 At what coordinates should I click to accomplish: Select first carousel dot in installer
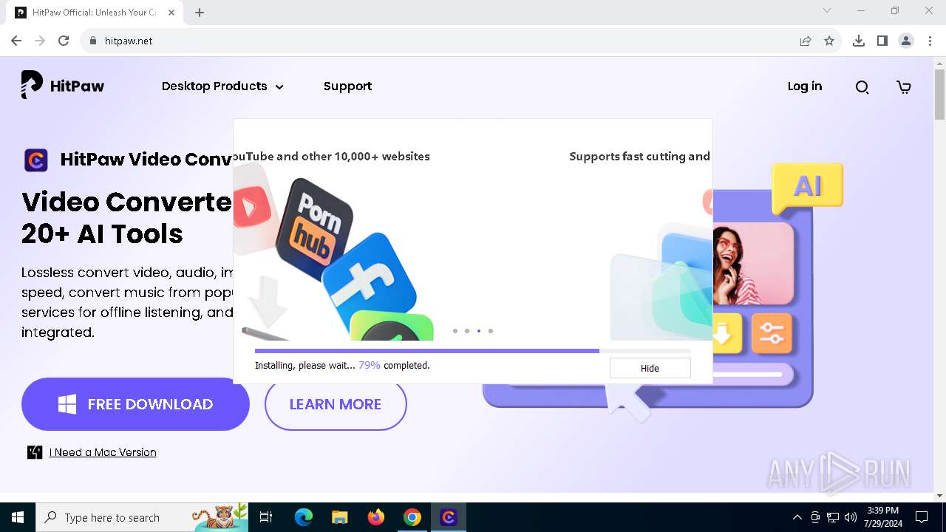[455, 331]
